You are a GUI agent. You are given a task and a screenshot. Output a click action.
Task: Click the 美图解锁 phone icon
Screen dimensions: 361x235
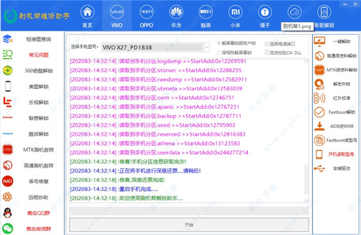[8, 86]
